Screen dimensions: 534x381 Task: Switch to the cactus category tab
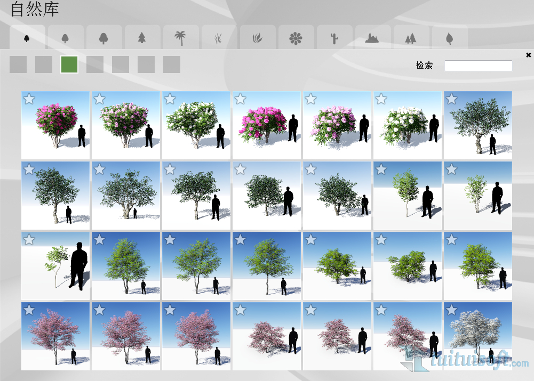334,38
